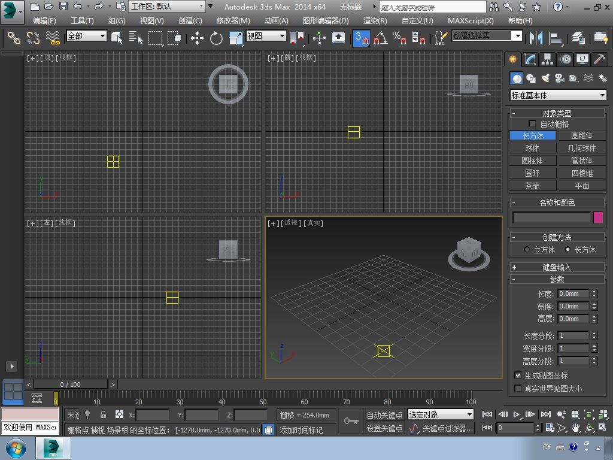Viewport: 613px width, 460px height.
Task: Click the Cameras category icon
Action: (x=560, y=78)
